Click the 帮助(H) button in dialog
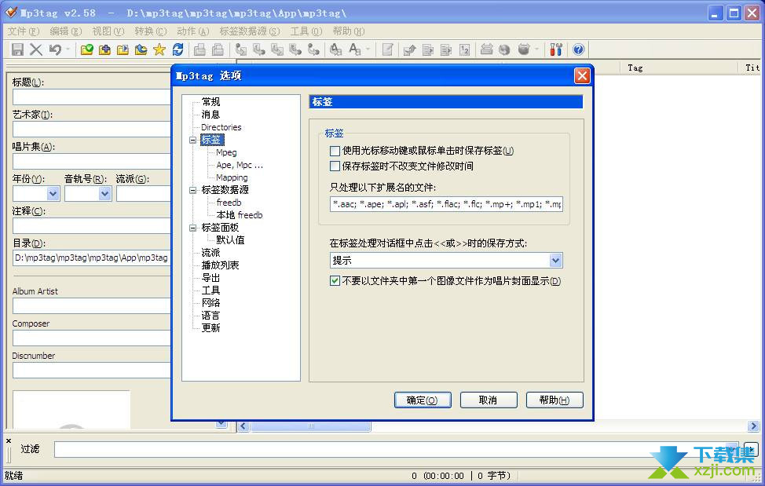The height and width of the screenshot is (486, 765). (555, 400)
